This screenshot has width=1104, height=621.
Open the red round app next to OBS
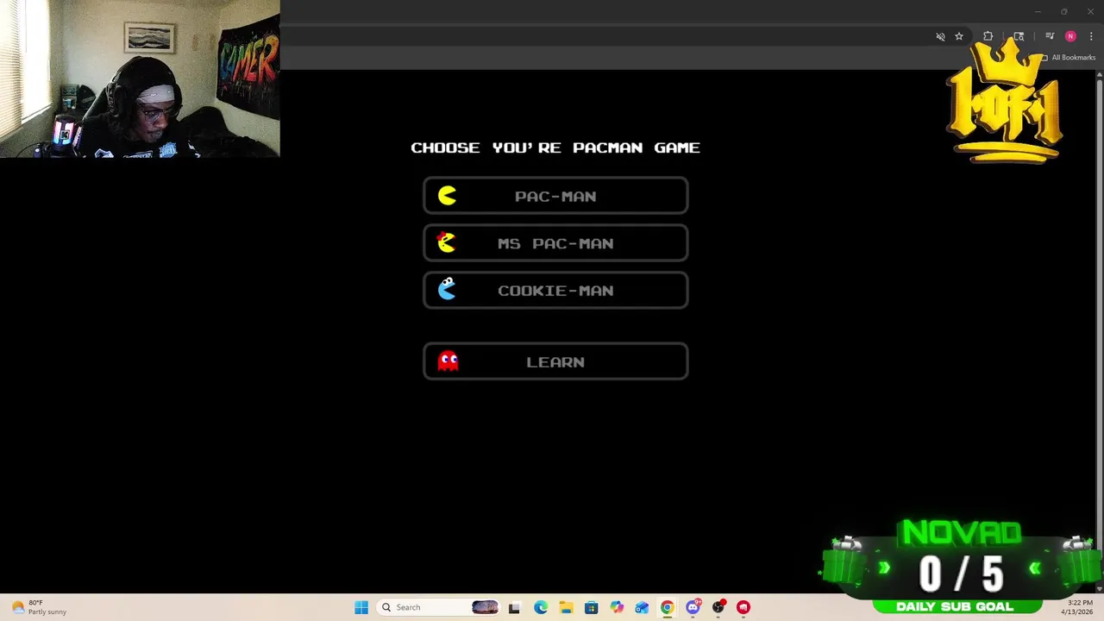point(743,607)
